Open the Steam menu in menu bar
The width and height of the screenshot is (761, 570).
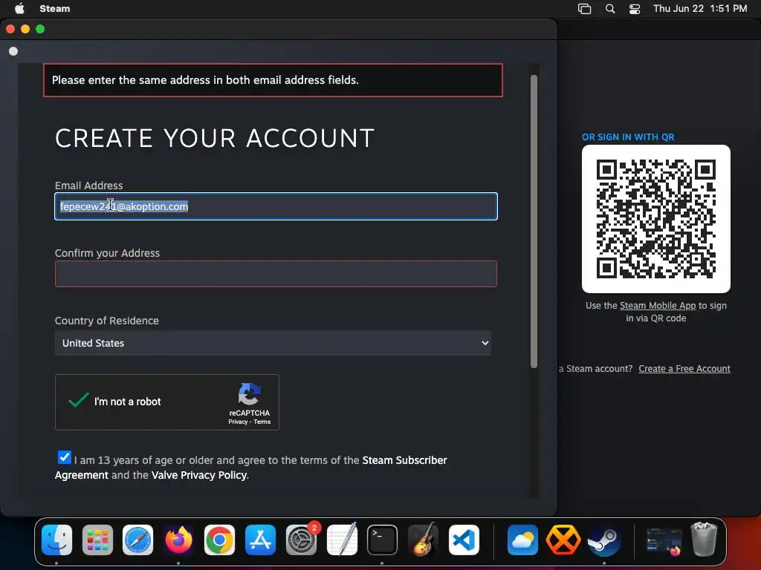55,8
